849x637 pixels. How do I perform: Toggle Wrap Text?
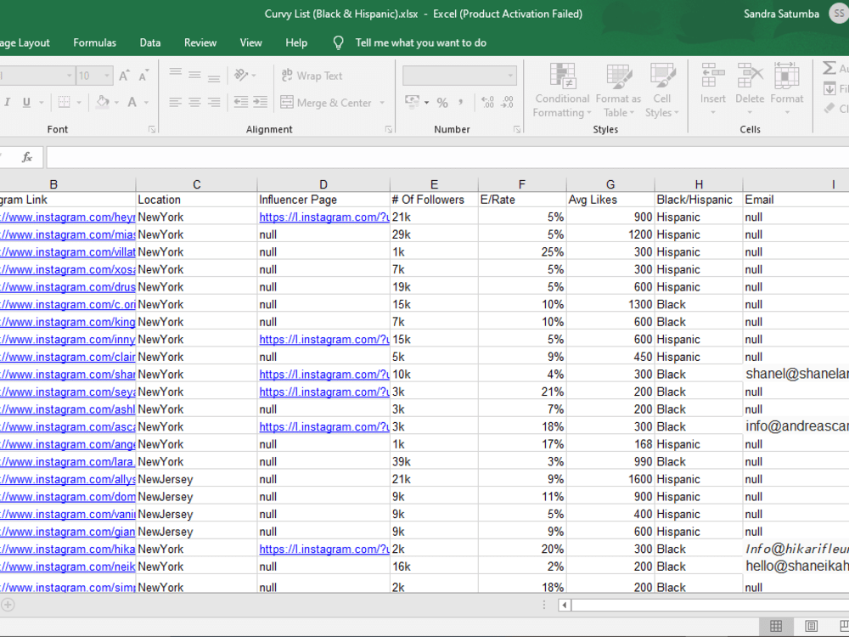coord(312,76)
